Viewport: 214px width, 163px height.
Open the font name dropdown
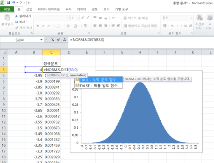(x=68, y=18)
